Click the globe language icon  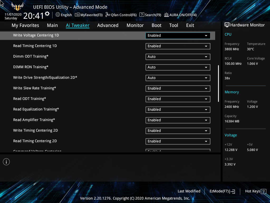58,15
